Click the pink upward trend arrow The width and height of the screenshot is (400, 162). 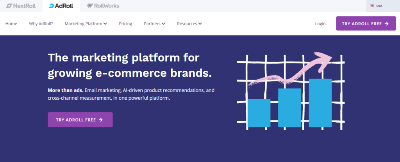pyautogui.click(x=290, y=70)
